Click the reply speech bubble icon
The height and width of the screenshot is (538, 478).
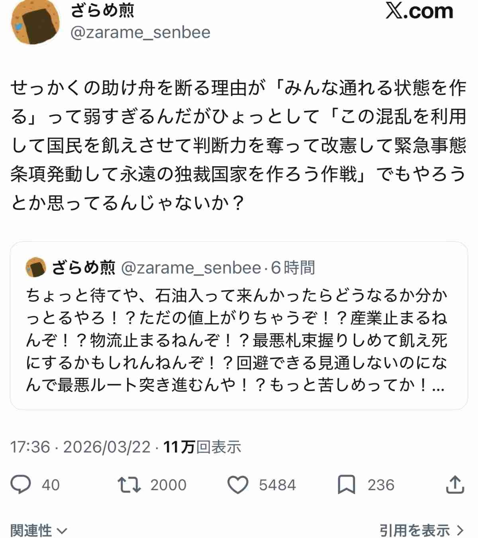tap(20, 485)
